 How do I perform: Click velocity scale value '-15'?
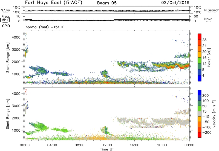pyautogui.click(x=206, y=117)
